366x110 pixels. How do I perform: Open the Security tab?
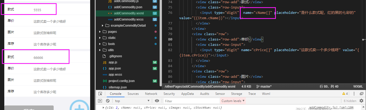click(169, 94)
